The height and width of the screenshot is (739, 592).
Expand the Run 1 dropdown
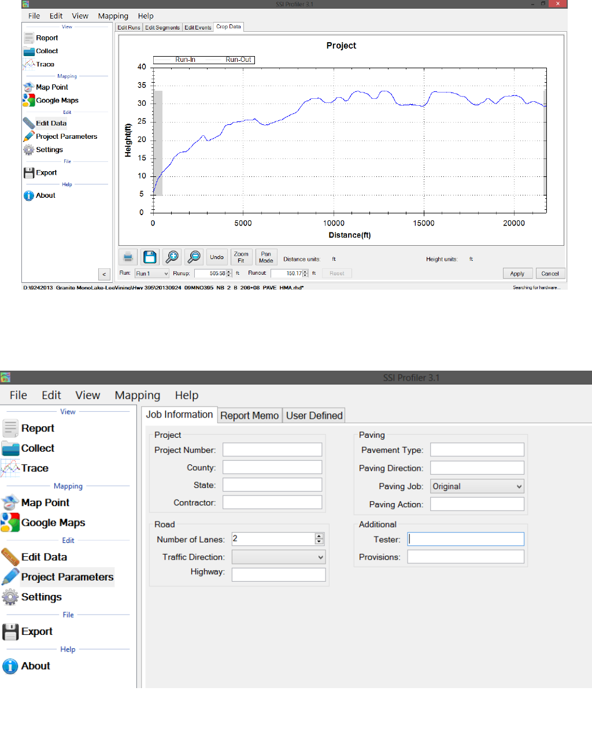click(152, 274)
